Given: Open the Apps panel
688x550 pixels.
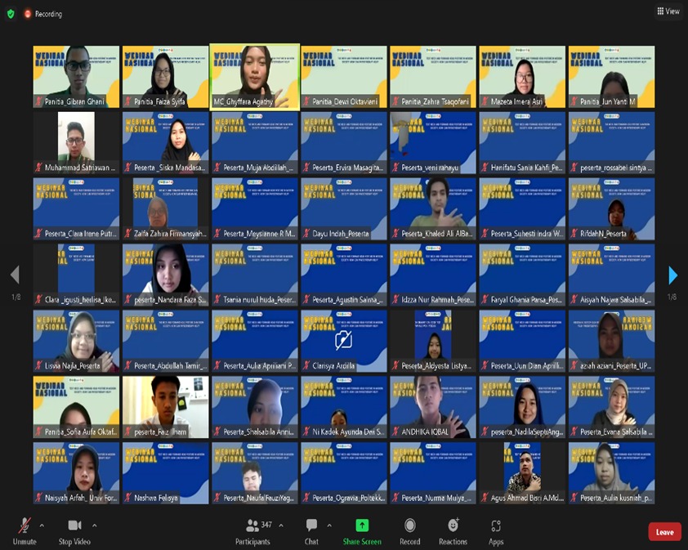Looking at the screenshot, I should [x=496, y=530].
